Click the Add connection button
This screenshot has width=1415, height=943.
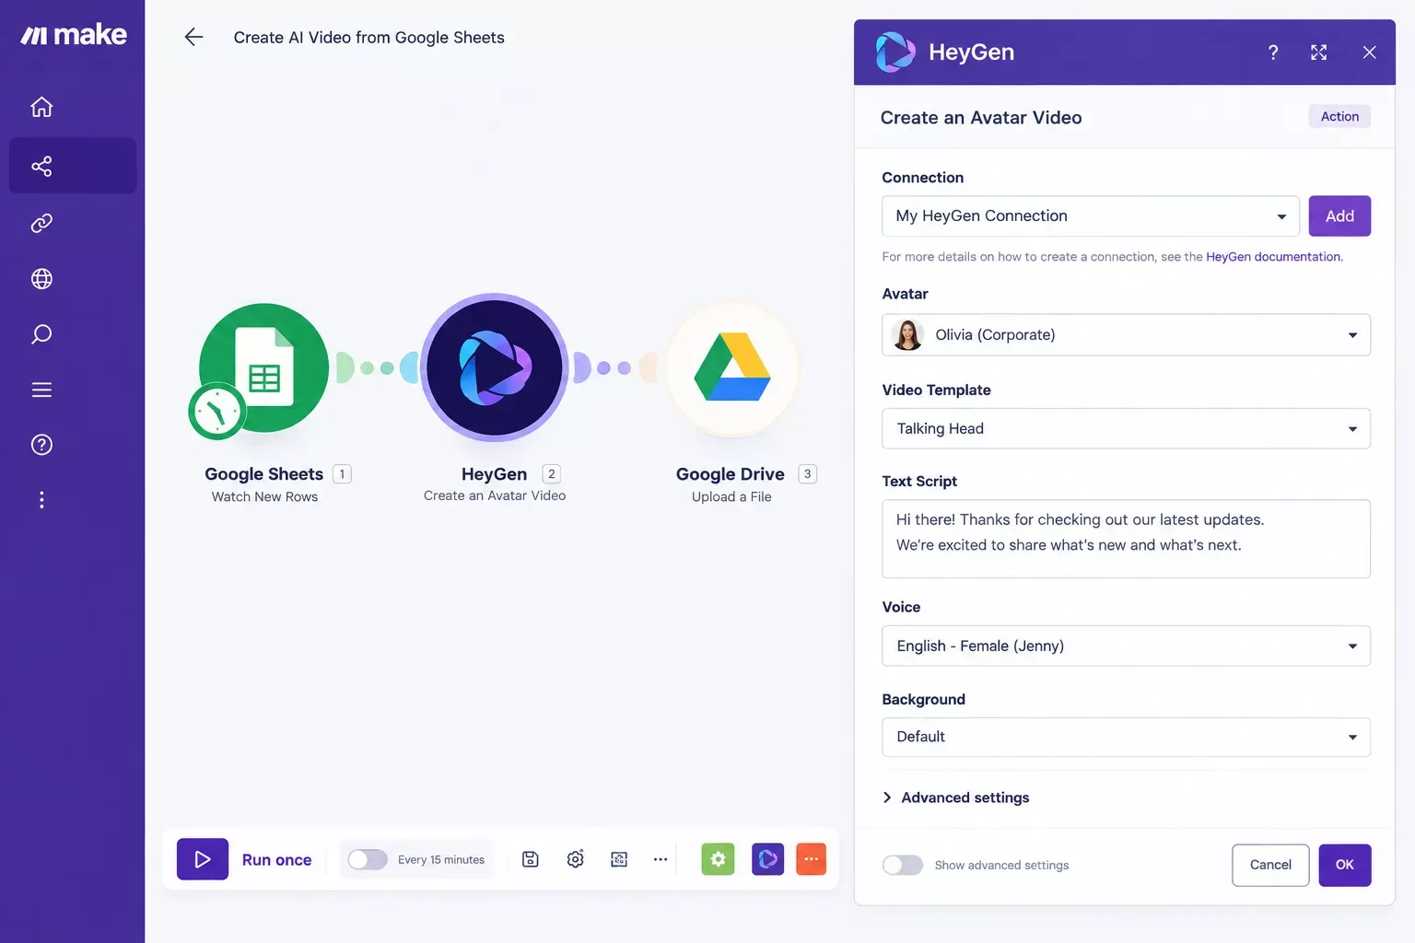(1339, 215)
